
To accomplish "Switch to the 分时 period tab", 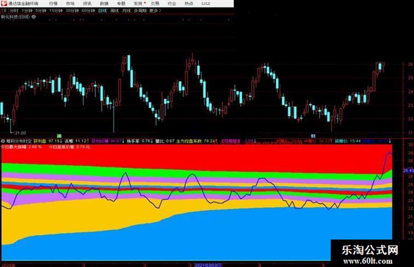I will click(14, 11).
